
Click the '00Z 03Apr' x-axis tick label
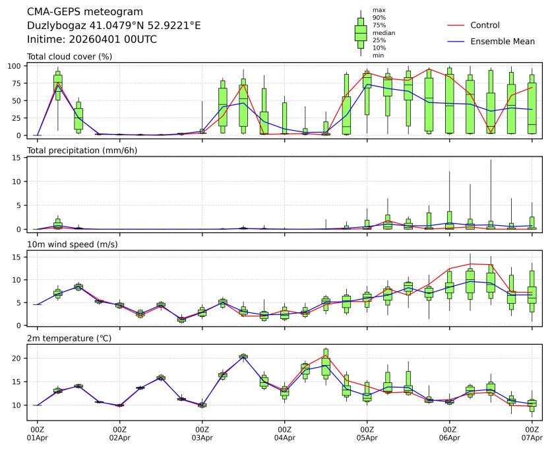pyautogui.click(x=202, y=434)
